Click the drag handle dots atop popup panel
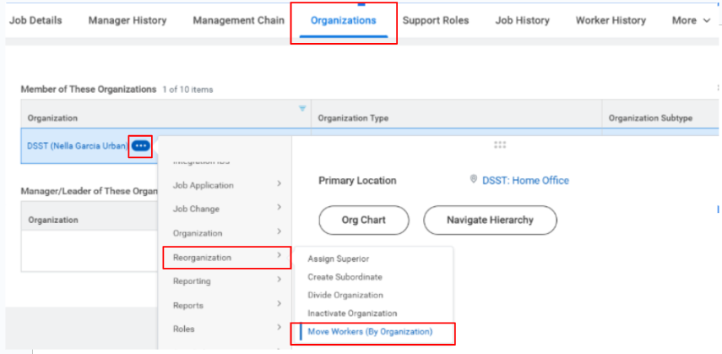The height and width of the screenshot is (354, 722). point(500,145)
